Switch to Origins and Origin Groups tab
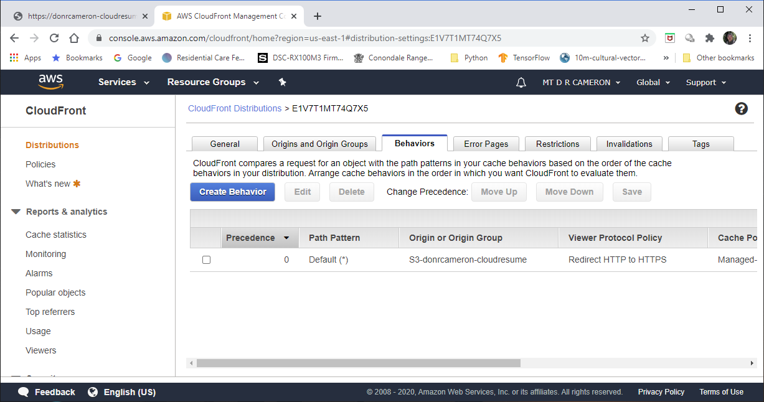Image resolution: width=764 pixels, height=402 pixels. pyautogui.click(x=319, y=144)
